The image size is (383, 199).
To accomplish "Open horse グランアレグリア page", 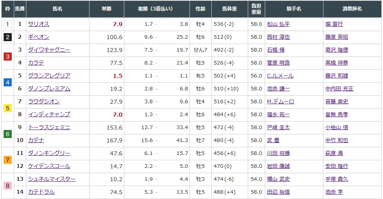I will click(x=49, y=76).
